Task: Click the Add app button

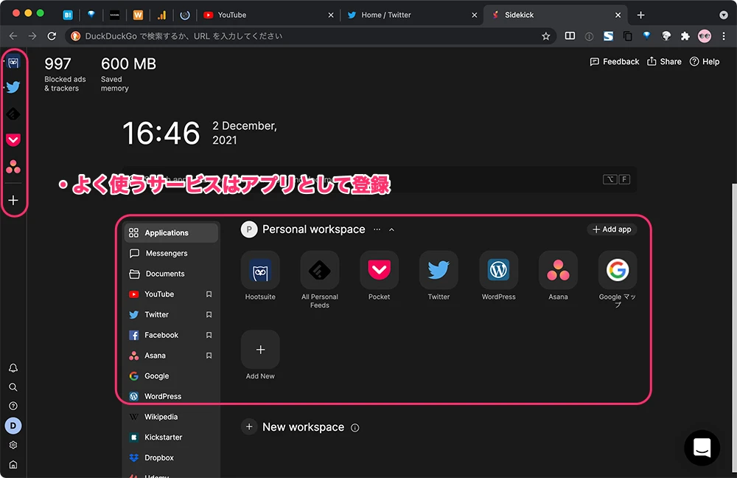Action: [612, 229]
